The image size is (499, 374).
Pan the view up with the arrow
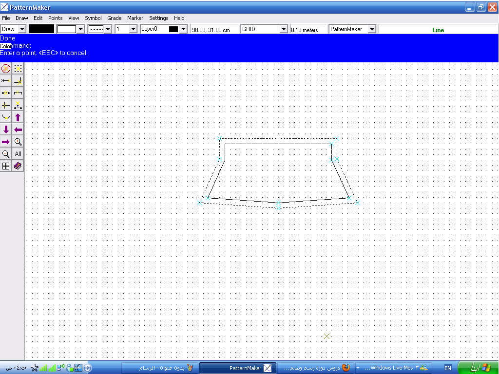click(x=18, y=117)
